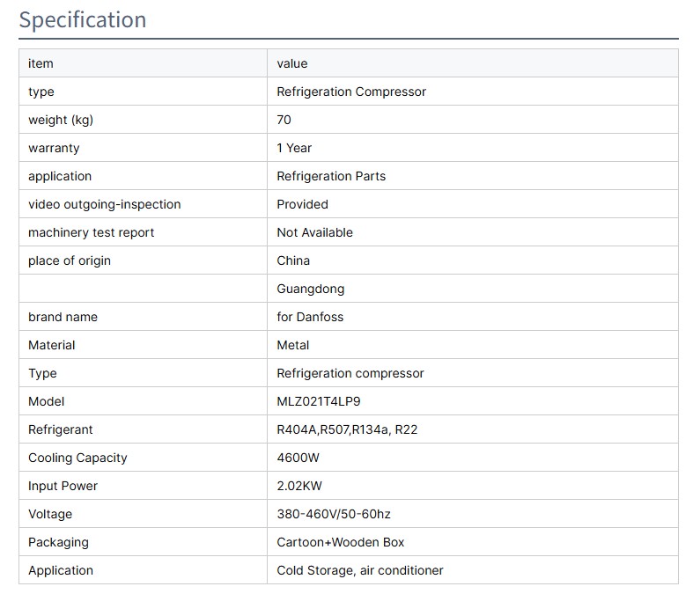Select model number MLZ021T4LP9
693x594 pixels.
pyautogui.click(x=318, y=401)
